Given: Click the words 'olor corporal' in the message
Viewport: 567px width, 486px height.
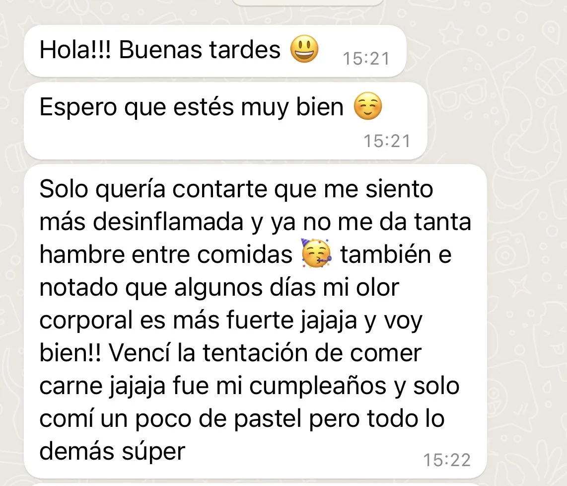Looking at the screenshot, I should point(219,303).
